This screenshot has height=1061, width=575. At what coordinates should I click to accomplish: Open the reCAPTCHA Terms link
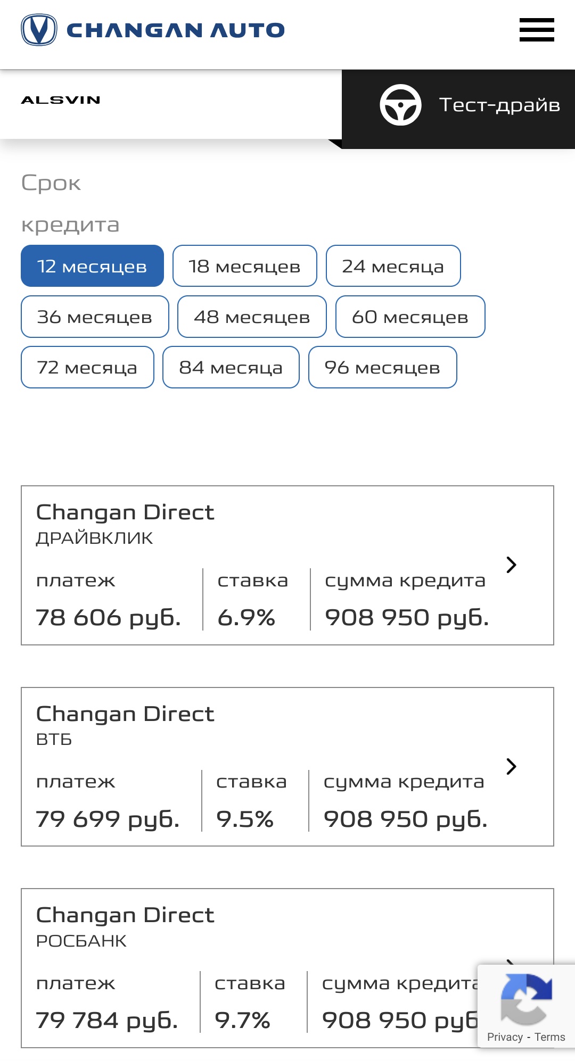550,1037
